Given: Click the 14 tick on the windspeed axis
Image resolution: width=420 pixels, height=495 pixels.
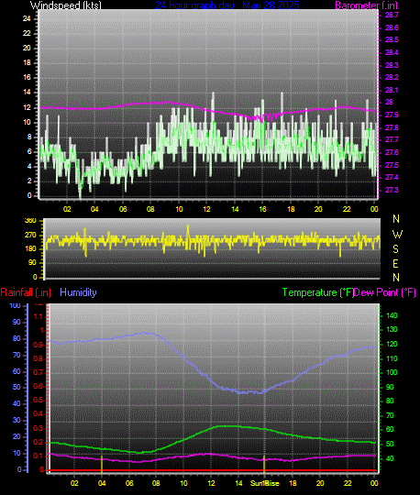Looking at the screenshot, I should coord(27,93).
